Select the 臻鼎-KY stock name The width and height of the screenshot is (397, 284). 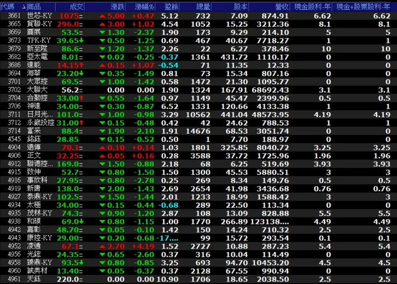[x=40, y=262]
